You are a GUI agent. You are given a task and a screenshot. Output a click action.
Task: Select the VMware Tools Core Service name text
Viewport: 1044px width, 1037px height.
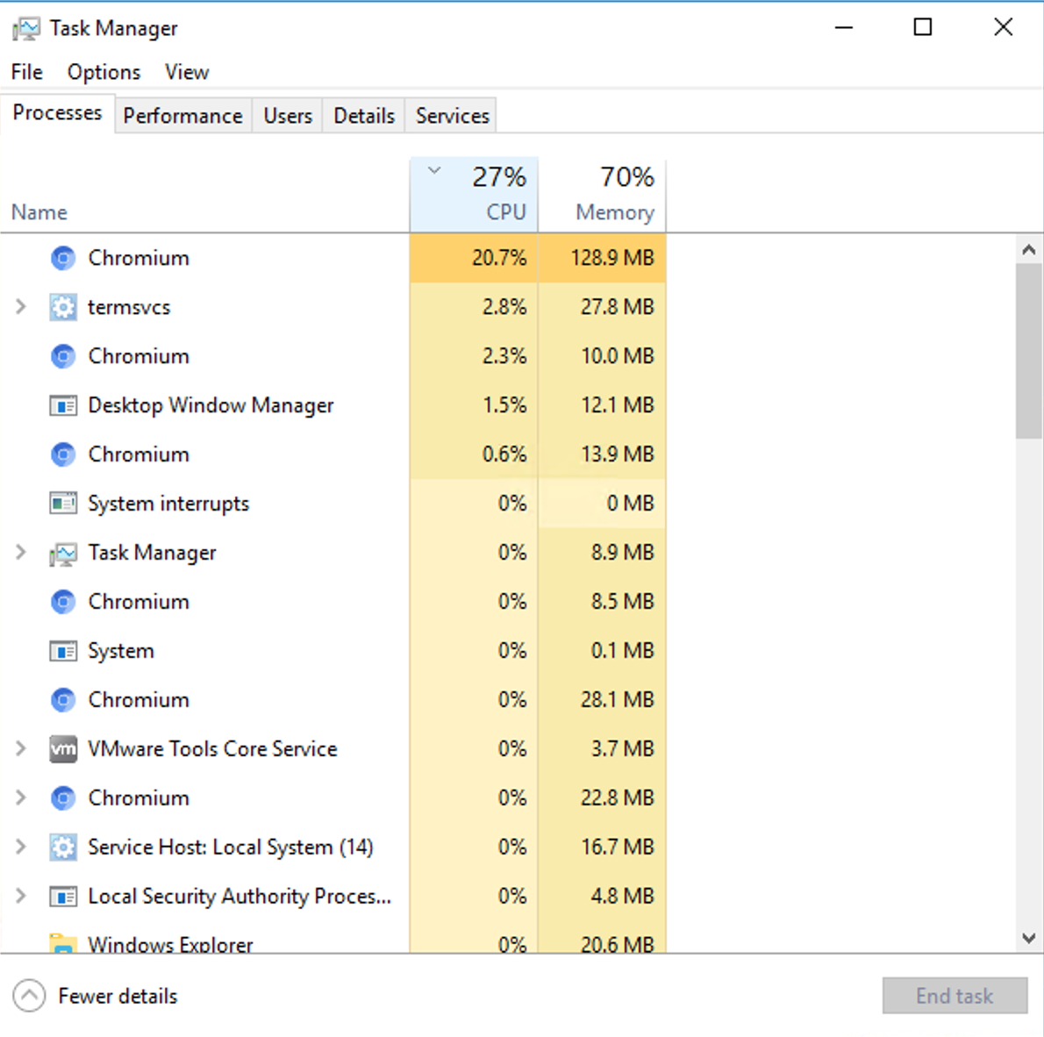tap(212, 749)
